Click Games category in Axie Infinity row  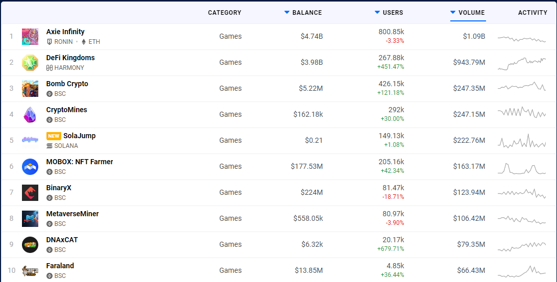pos(230,36)
